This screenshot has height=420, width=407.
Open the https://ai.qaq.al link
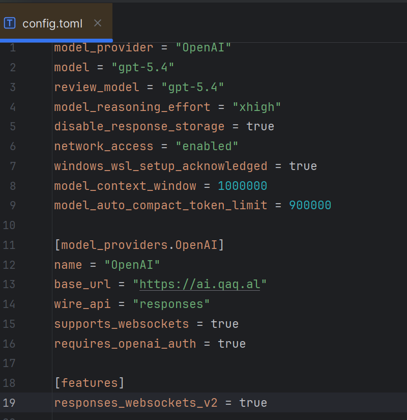200,284
